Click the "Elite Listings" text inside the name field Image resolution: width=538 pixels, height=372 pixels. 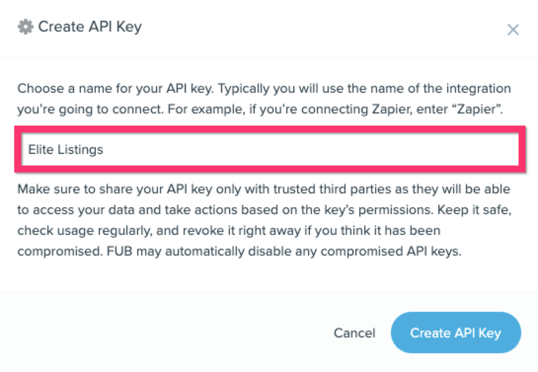coord(66,149)
